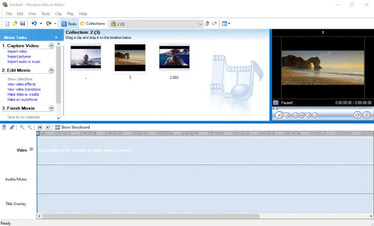Collapse the Finish Movie section

point(51,108)
